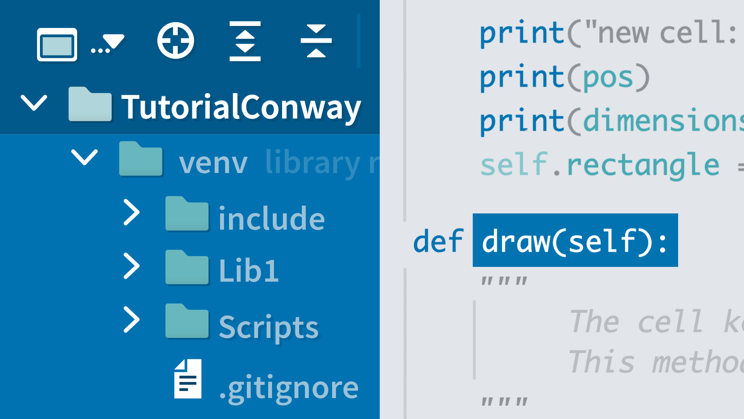Viewport: 744px width, 419px height.
Task: Select the include folder
Action: tap(271, 218)
